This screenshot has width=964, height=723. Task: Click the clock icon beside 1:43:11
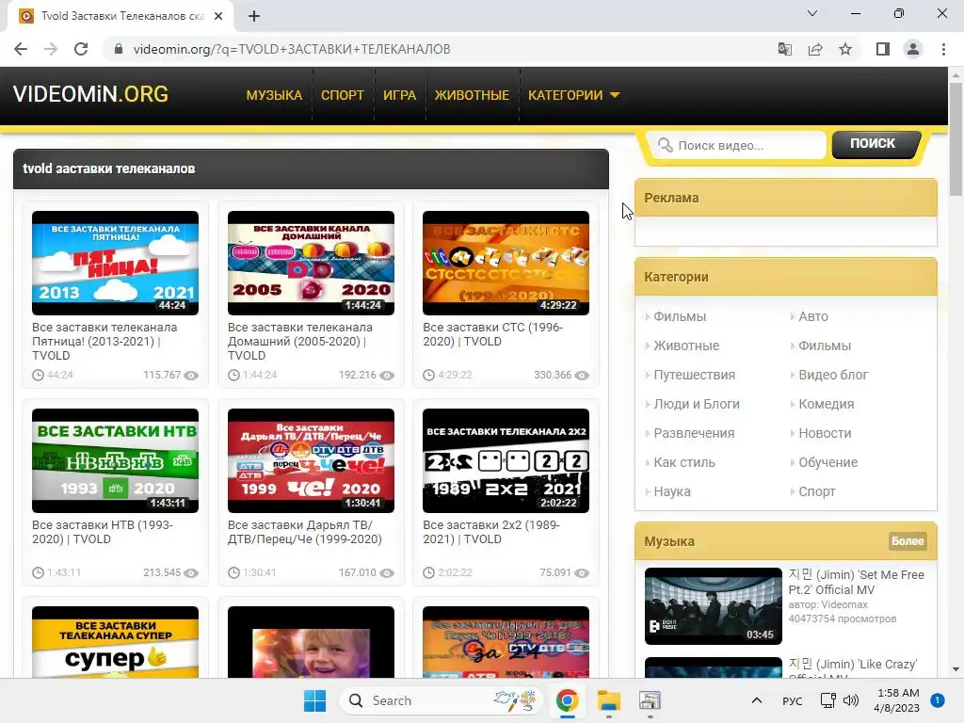tap(38, 573)
